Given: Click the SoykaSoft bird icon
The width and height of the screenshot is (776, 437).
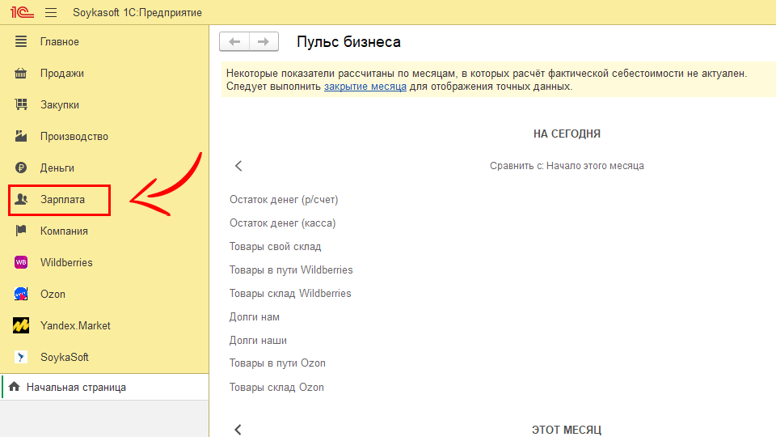Looking at the screenshot, I should pyautogui.click(x=22, y=358).
